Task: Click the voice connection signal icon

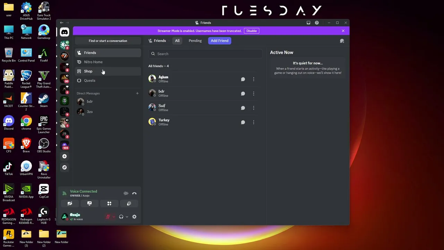Action: (x=64, y=193)
